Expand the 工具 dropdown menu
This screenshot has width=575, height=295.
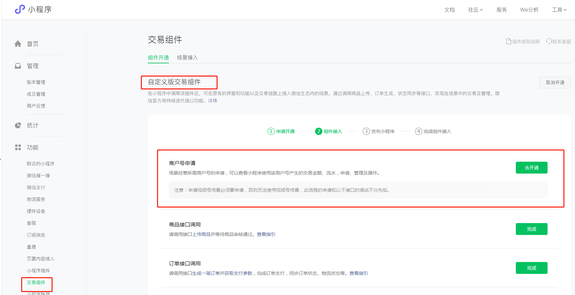[x=559, y=10]
